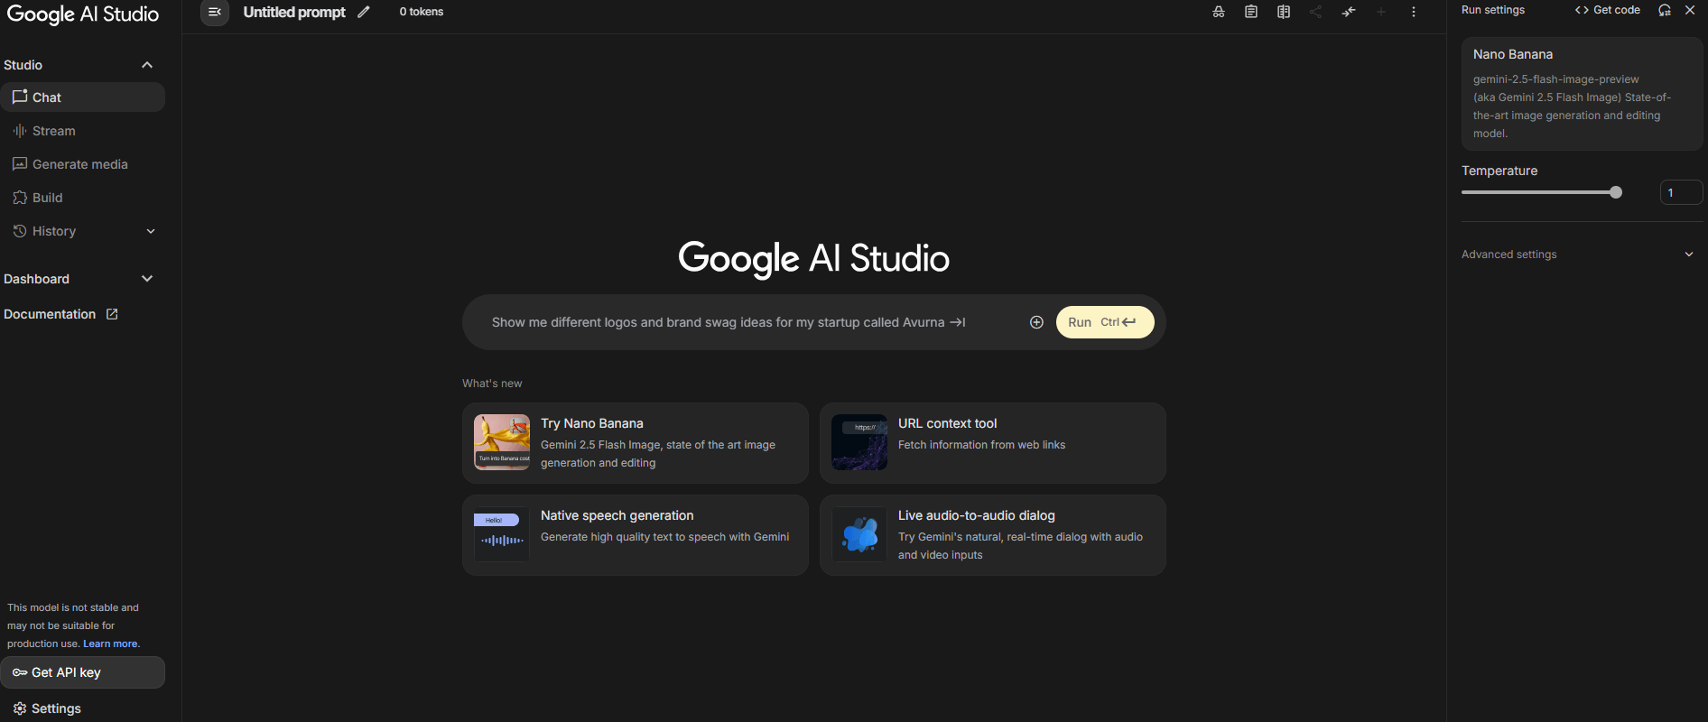Toggle compare mode split-view icon

[x=1284, y=12]
